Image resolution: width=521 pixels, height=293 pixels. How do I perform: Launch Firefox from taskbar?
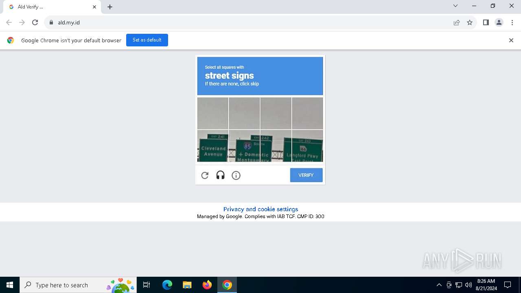tap(207, 285)
